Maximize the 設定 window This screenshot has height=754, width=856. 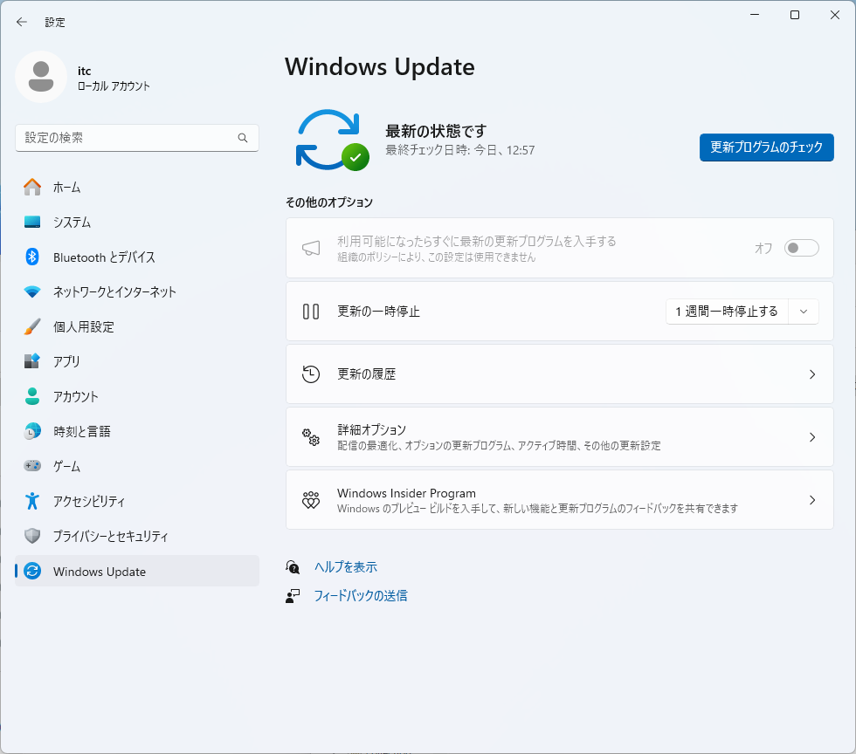coord(795,16)
